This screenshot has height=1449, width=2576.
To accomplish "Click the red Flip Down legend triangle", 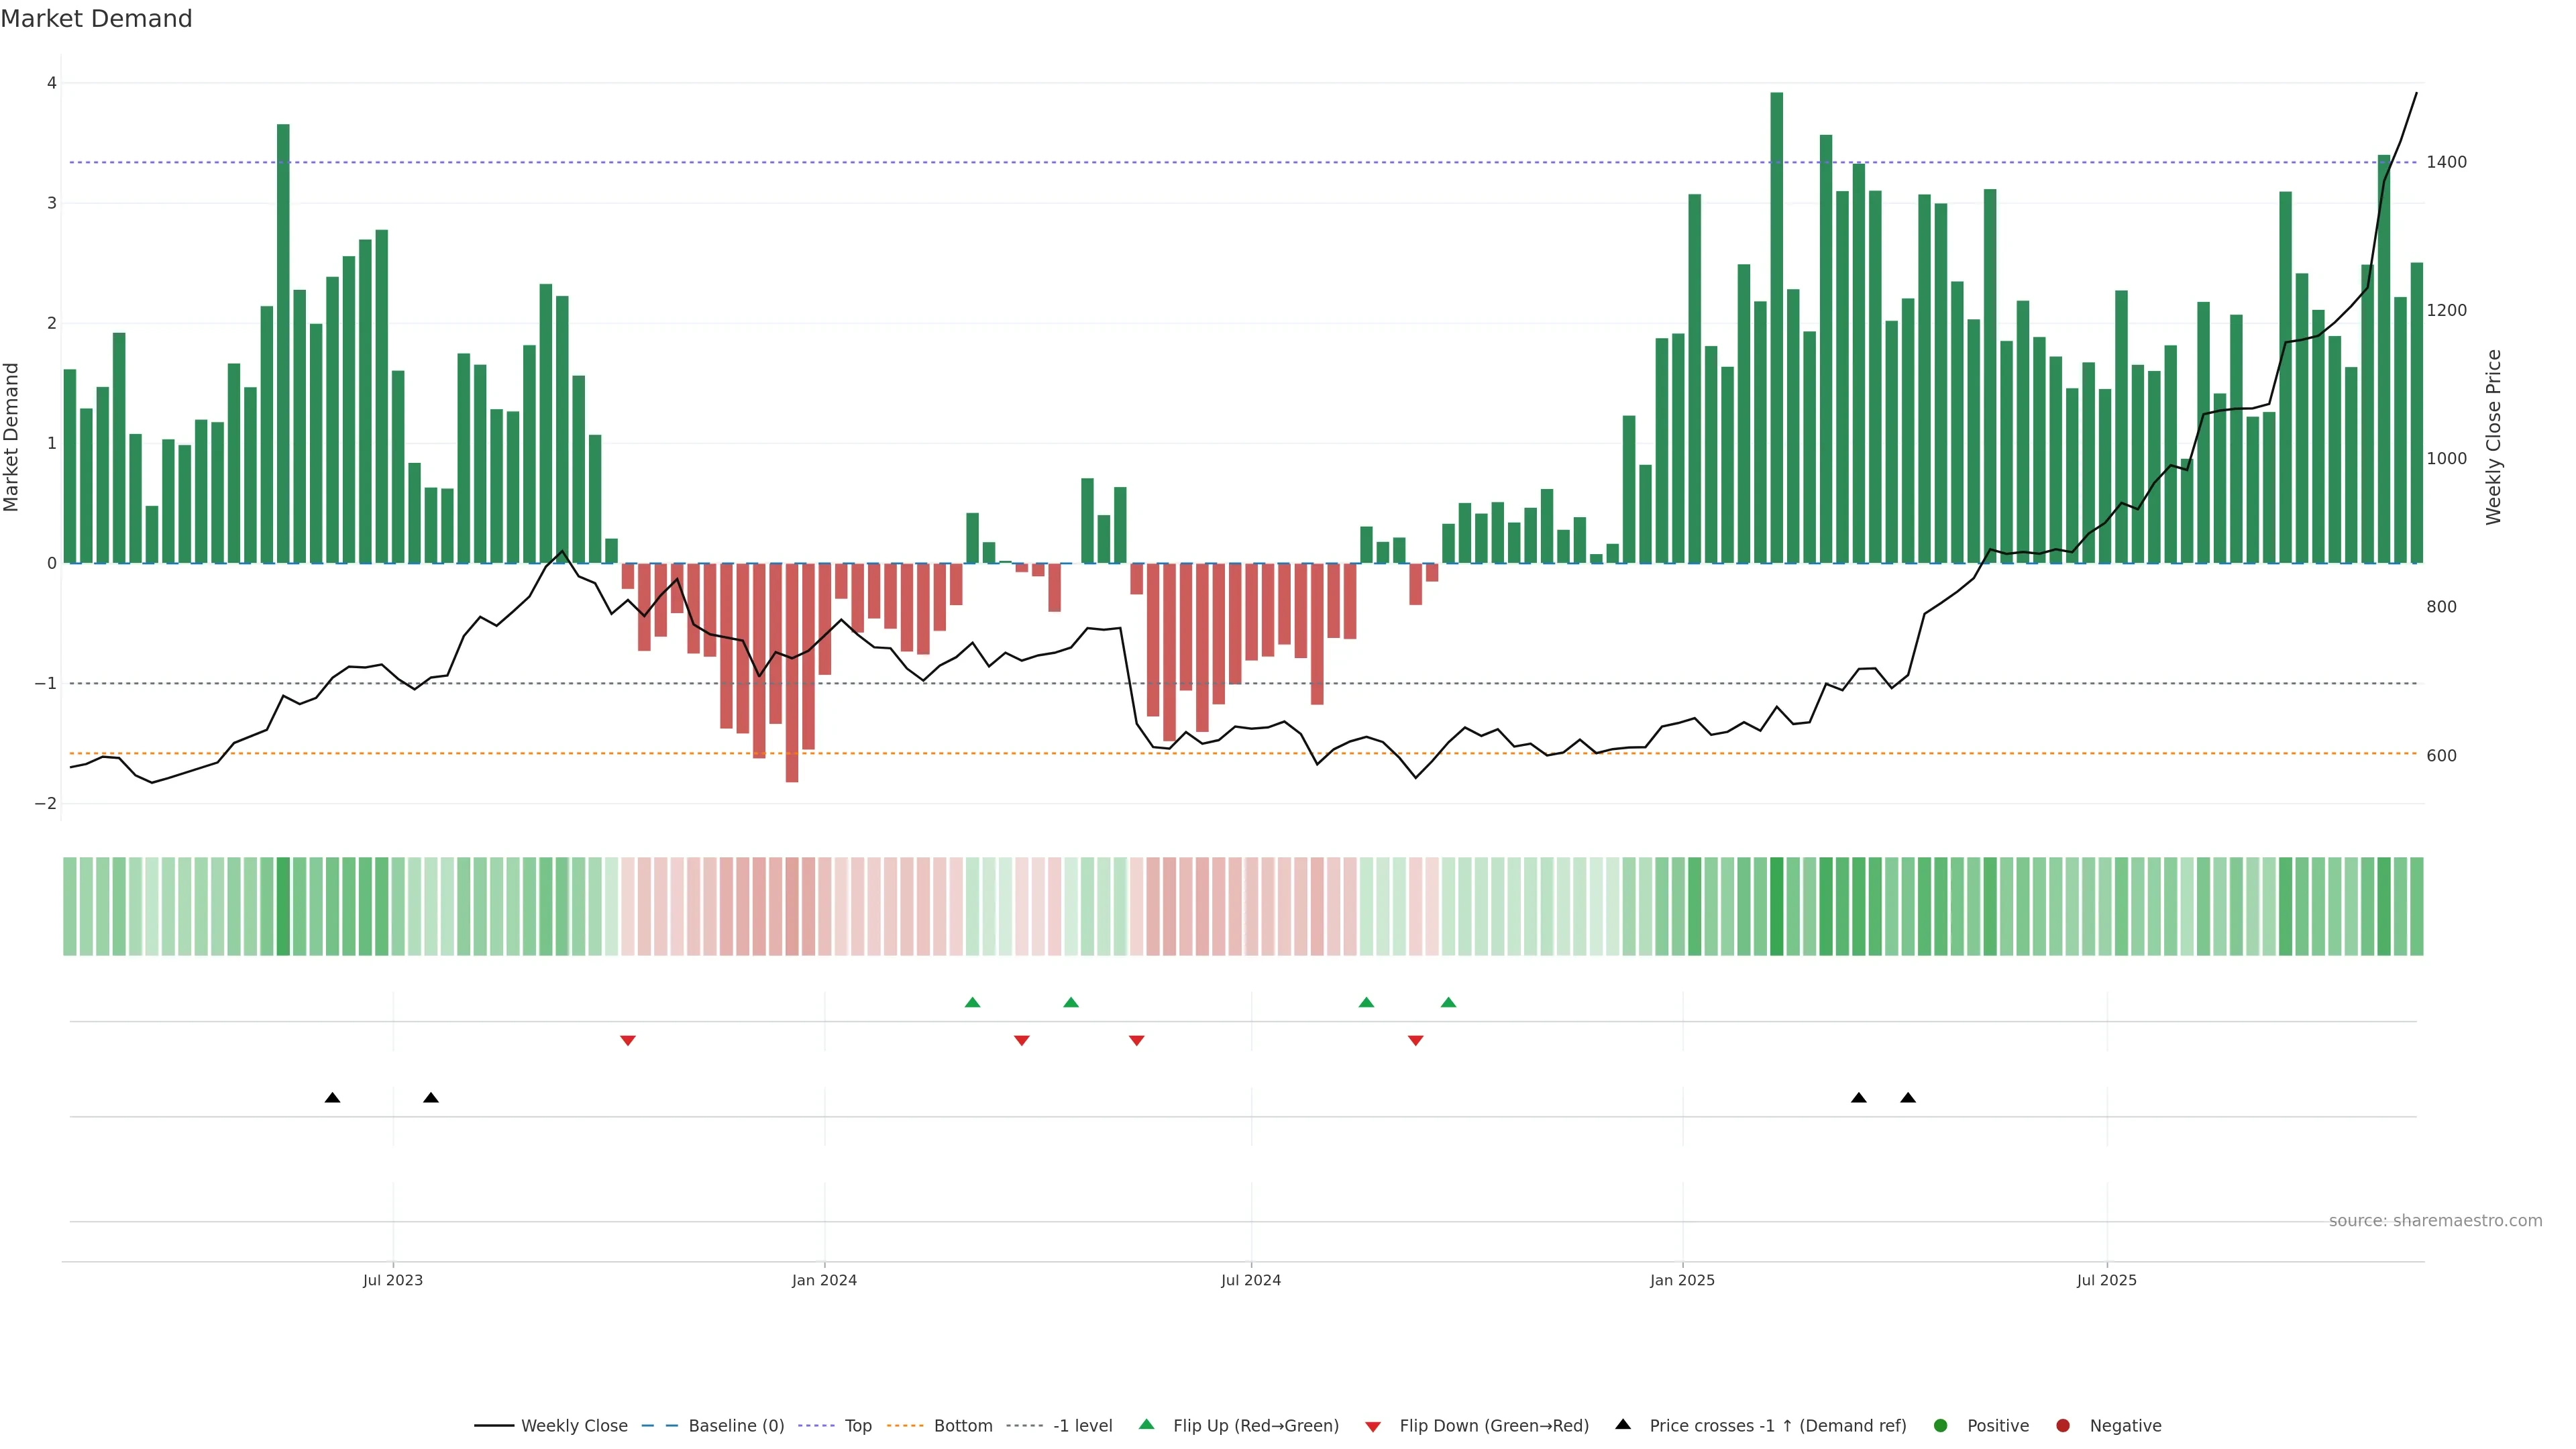I will tap(1373, 1426).
